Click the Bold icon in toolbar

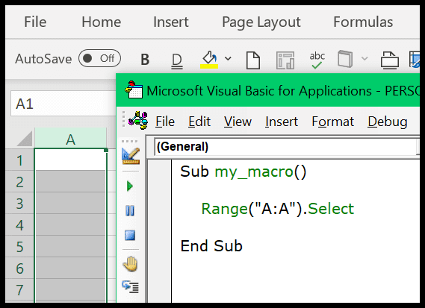[x=145, y=59]
